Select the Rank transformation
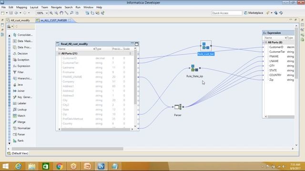The height and width of the screenshot is (171, 305). tap(18, 141)
